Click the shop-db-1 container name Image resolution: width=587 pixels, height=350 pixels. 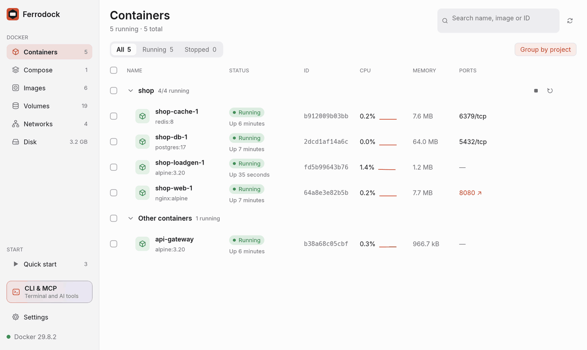(171, 137)
